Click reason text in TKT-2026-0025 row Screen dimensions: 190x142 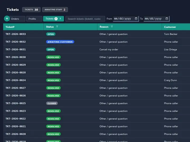coord(113,103)
